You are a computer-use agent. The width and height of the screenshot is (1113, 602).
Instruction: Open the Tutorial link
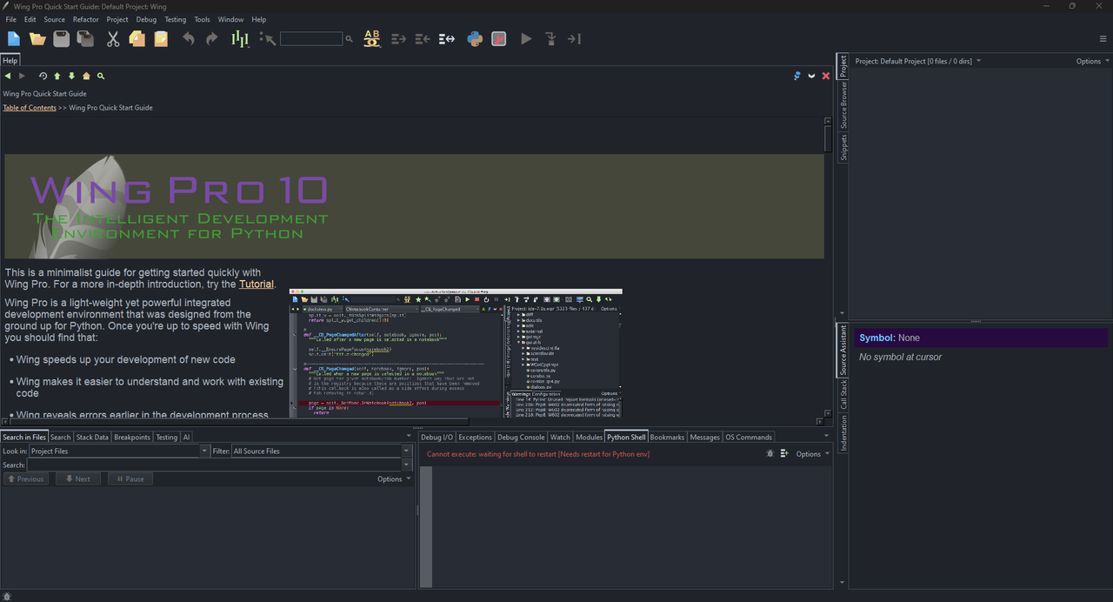pos(257,284)
